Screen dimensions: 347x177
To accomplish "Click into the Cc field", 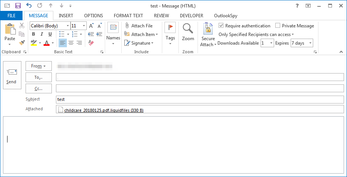I will point(200,88).
